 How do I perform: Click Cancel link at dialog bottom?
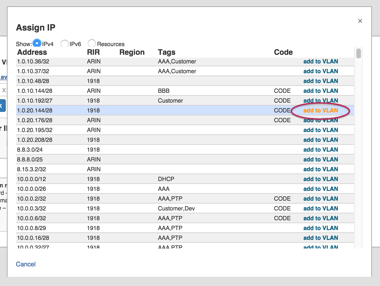pos(26,264)
